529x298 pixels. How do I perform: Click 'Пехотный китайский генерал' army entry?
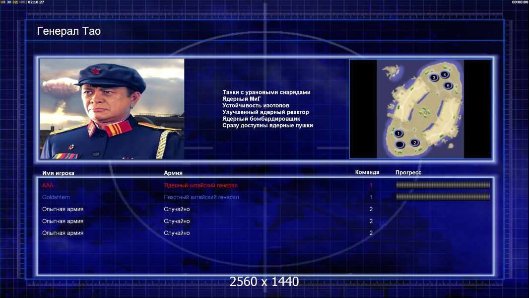point(201,197)
